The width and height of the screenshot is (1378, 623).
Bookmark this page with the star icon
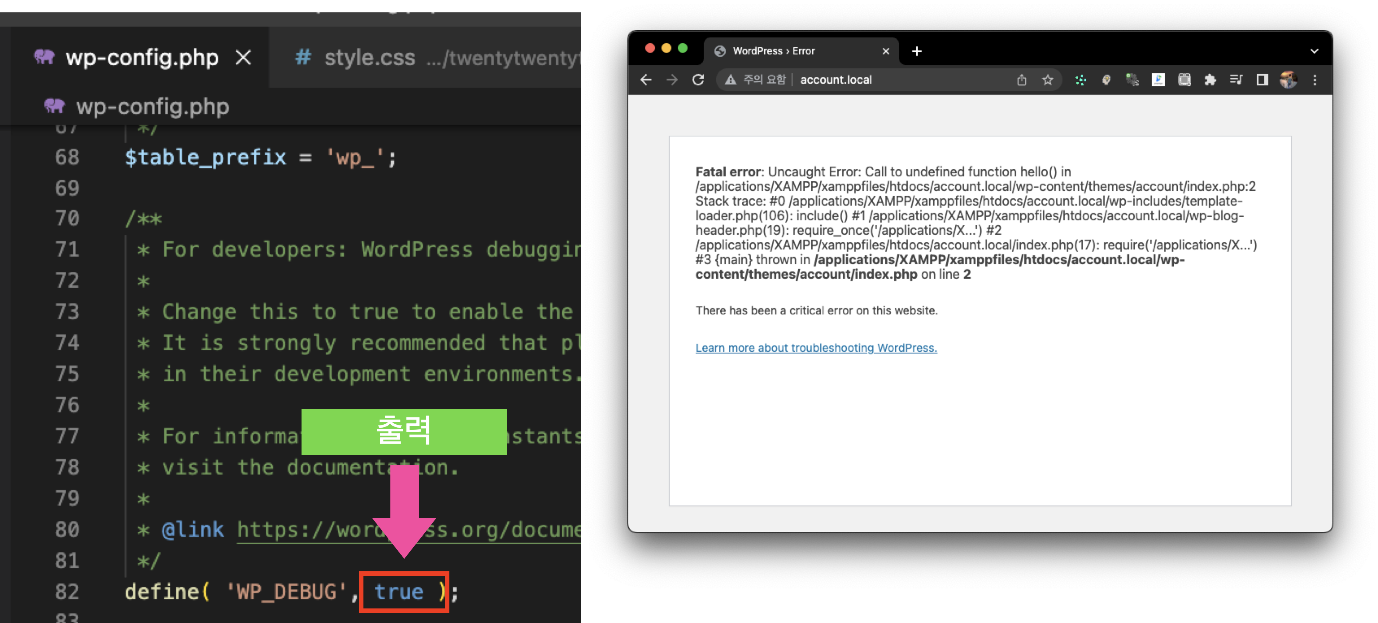point(1047,80)
